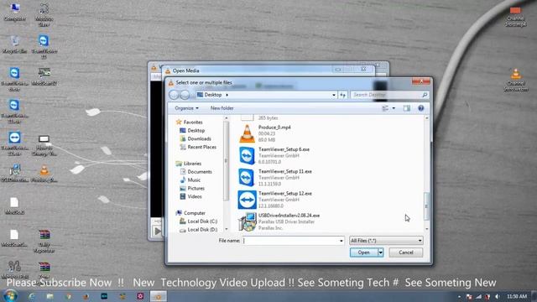Image resolution: width=537 pixels, height=302 pixels.
Task: Open the VLC cone desktop shortcut on the left
Action: tap(44, 173)
